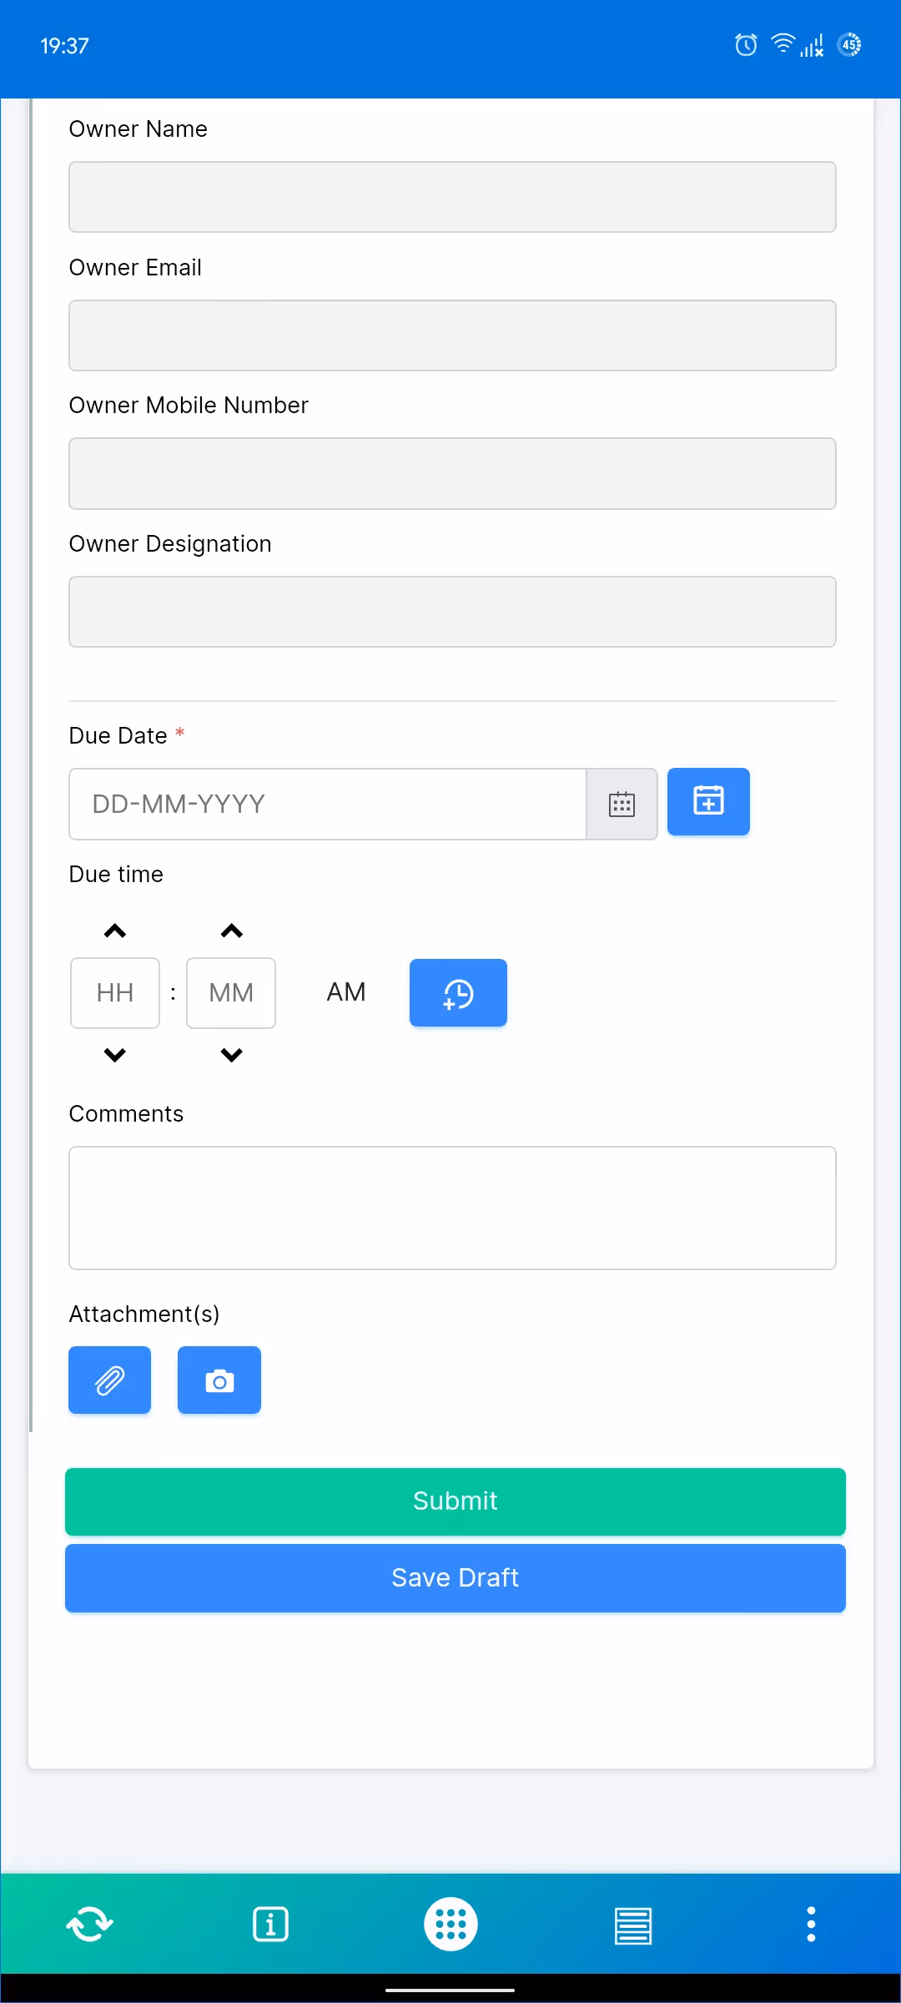Open camera for attachment capture

click(x=219, y=1380)
